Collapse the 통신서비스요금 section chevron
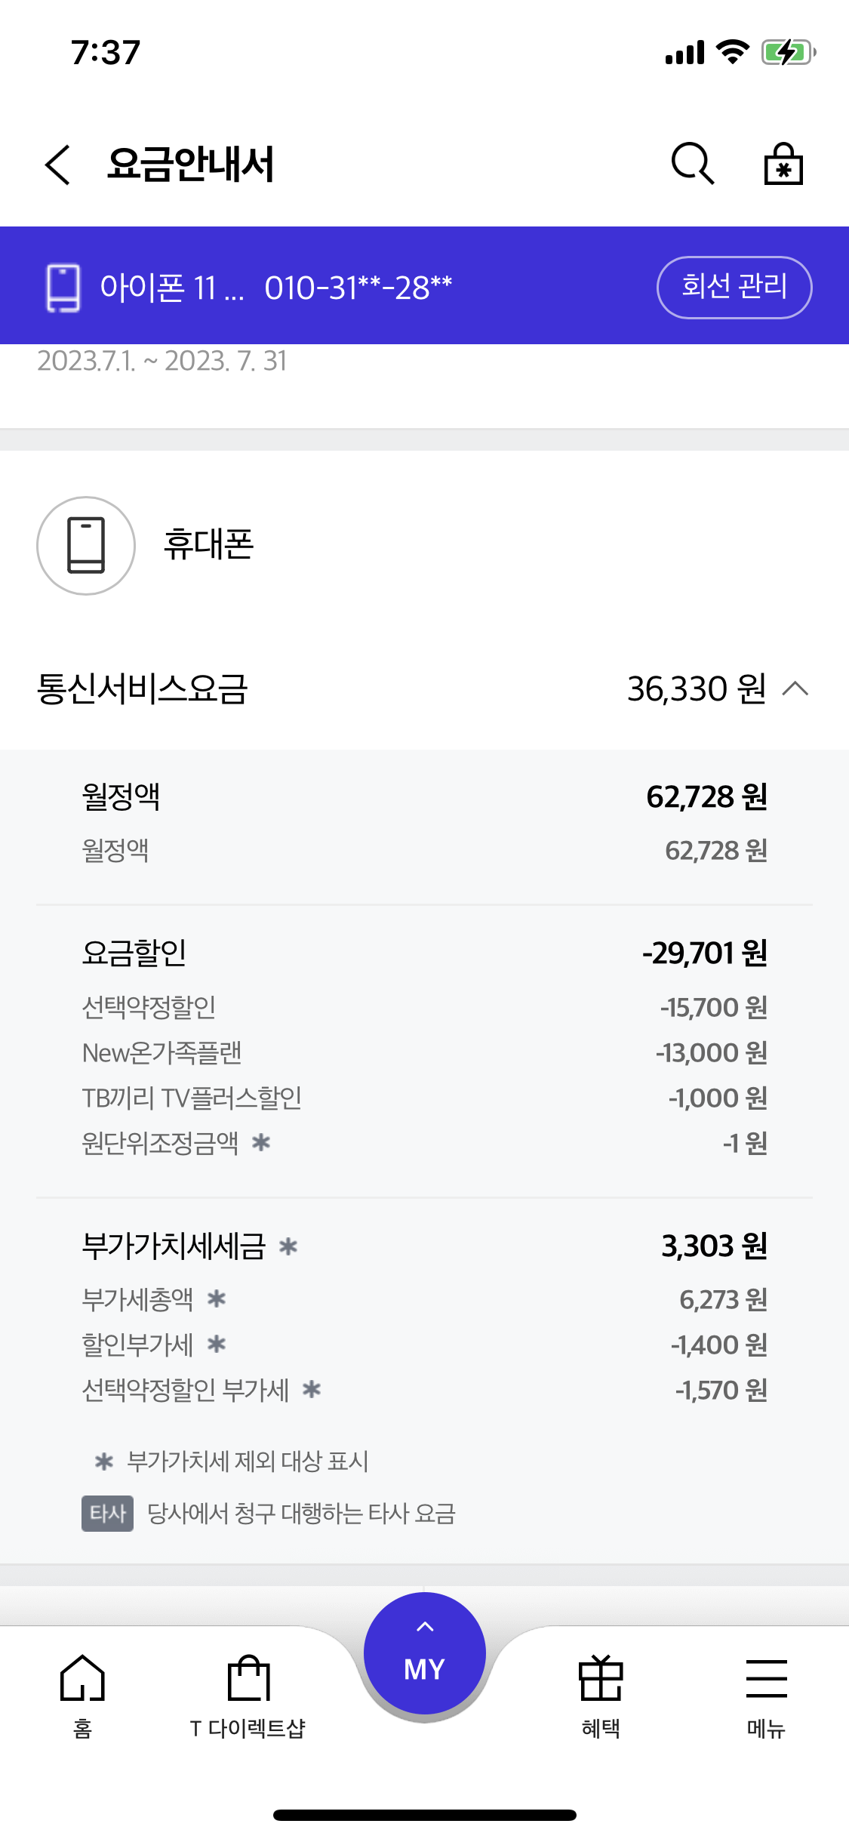 point(795,688)
